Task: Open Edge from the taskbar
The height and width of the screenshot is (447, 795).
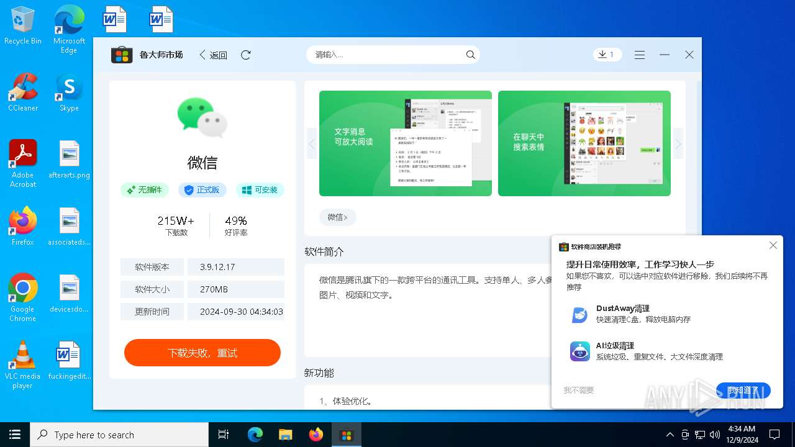Action: click(255, 435)
